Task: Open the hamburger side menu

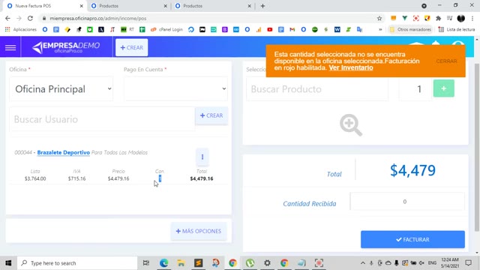Action: pos(10,47)
